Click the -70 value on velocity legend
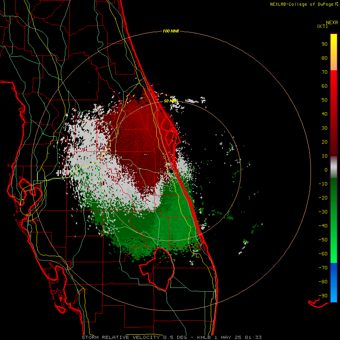The image size is (340, 340). [x=323, y=268]
